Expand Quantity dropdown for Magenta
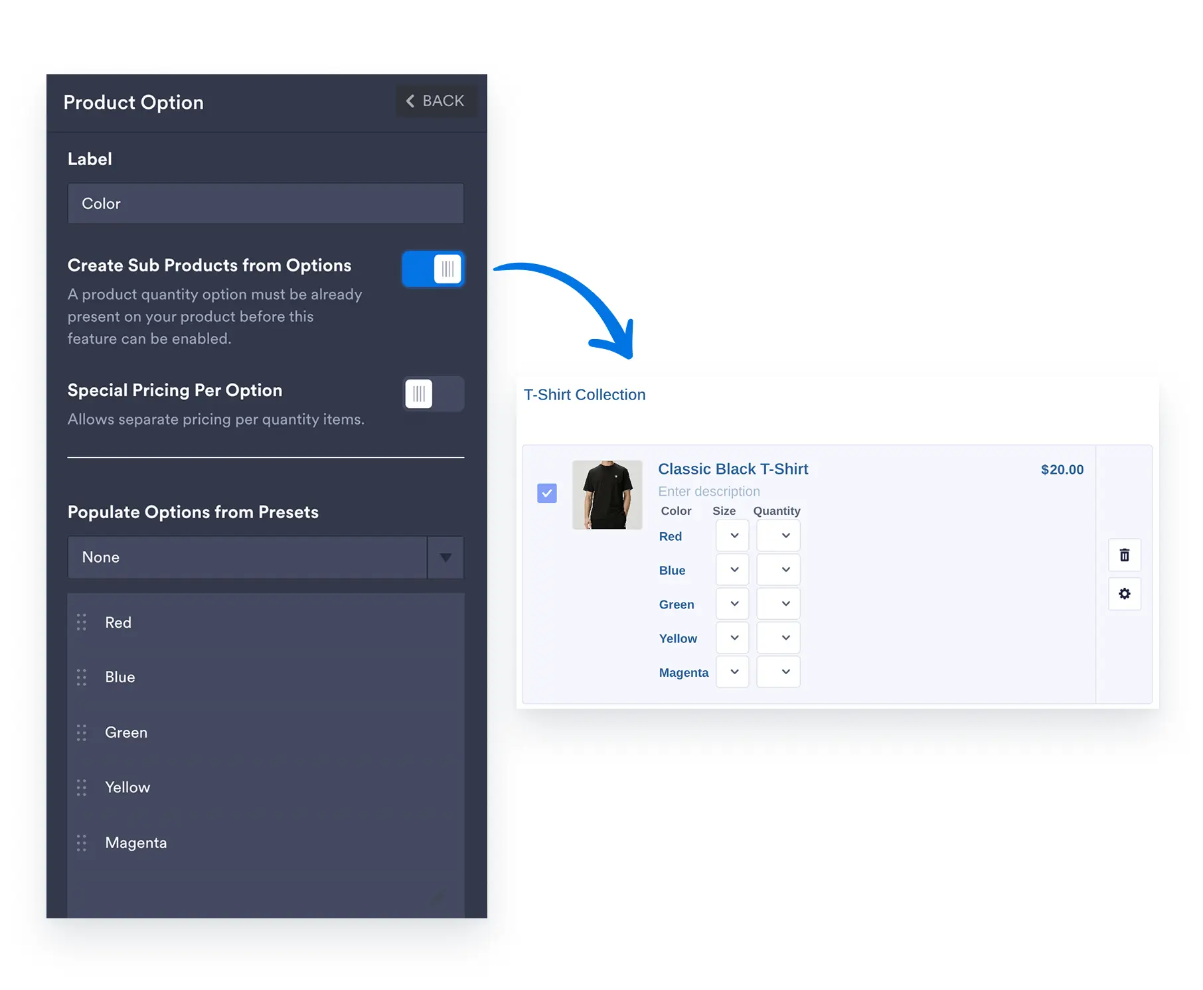 pos(778,672)
